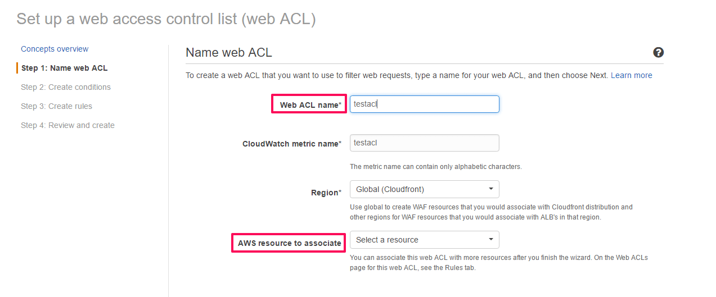Click the help question mark icon
The height and width of the screenshot is (297, 716).
pyautogui.click(x=658, y=52)
